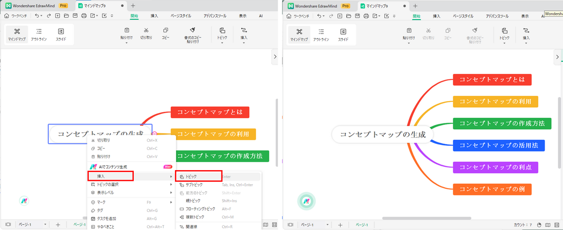Select the マインドマップ9 document tab in left window

[x=101, y=6]
